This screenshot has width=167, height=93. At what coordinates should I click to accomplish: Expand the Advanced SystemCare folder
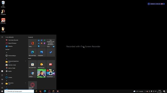click(16, 62)
